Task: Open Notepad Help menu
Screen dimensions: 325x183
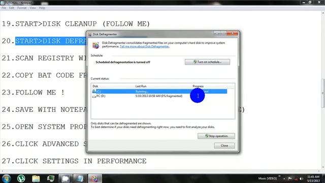Action: pos(42,8)
